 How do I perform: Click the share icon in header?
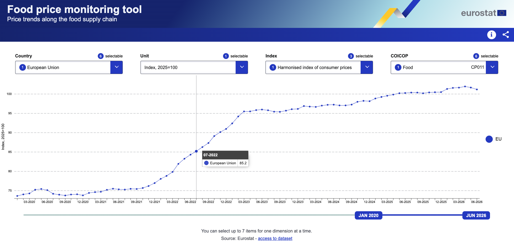pos(506,35)
